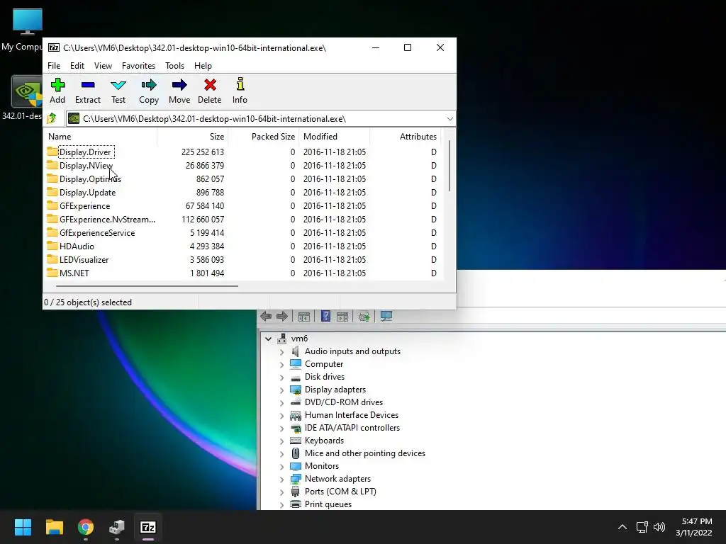
Task: Sort by the Attributes column header
Action: tap(405, 137)
